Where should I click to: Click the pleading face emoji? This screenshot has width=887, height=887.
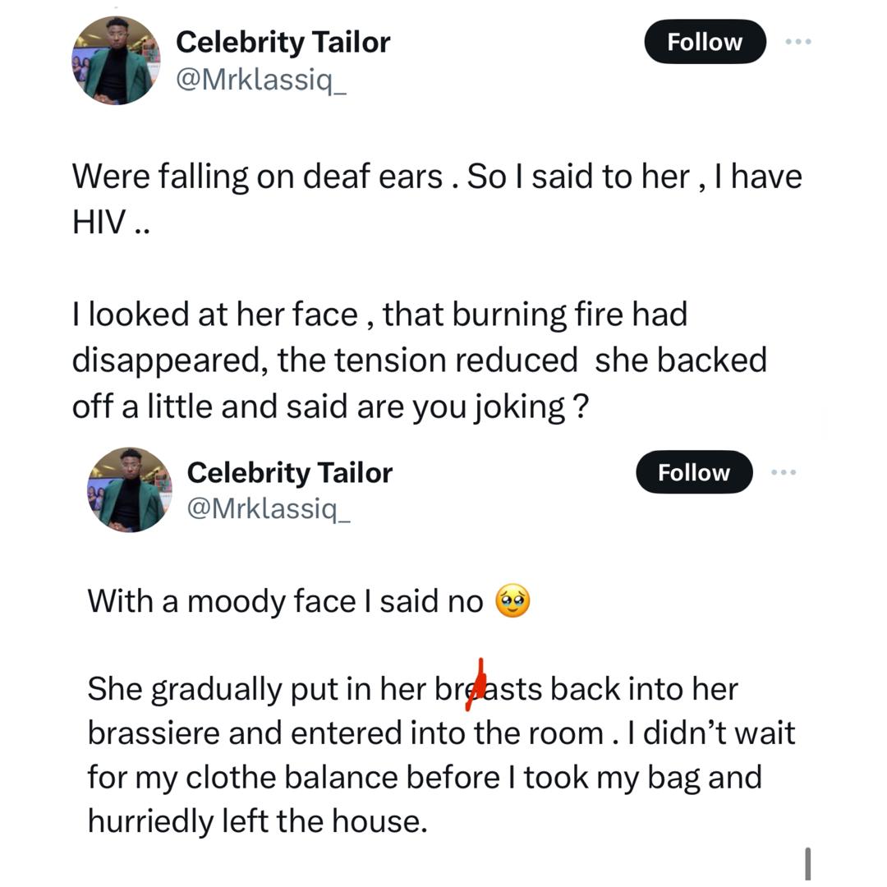(513, 602)
